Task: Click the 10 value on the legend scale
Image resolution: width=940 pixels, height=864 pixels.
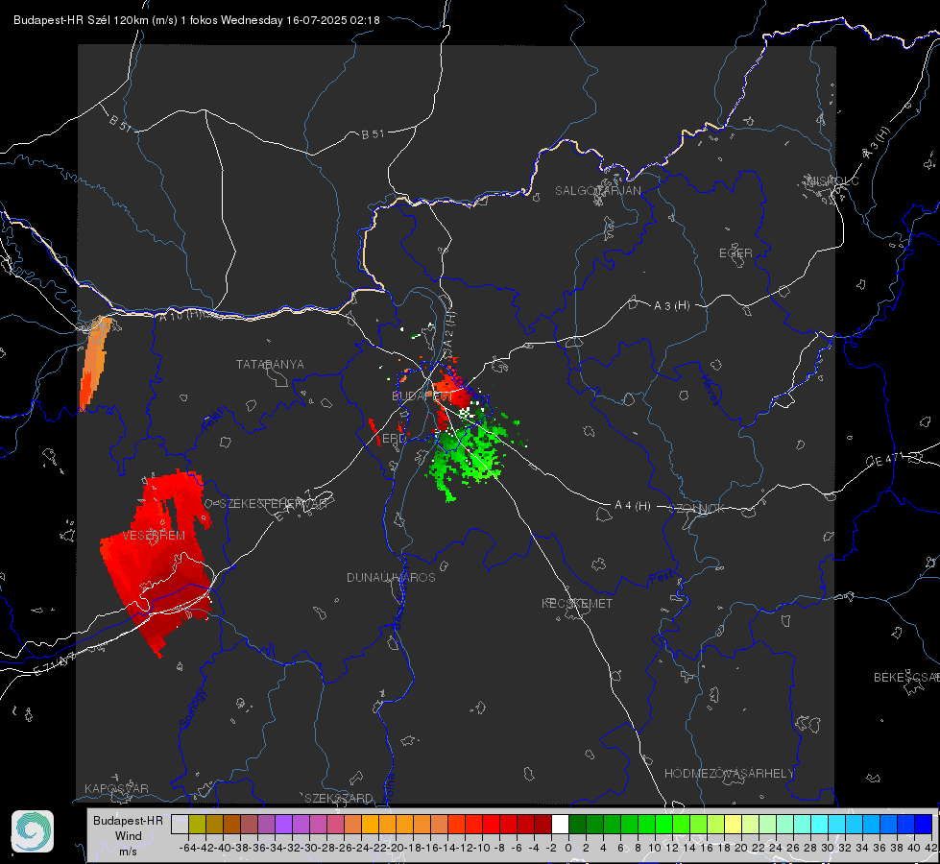Action: 655,848
